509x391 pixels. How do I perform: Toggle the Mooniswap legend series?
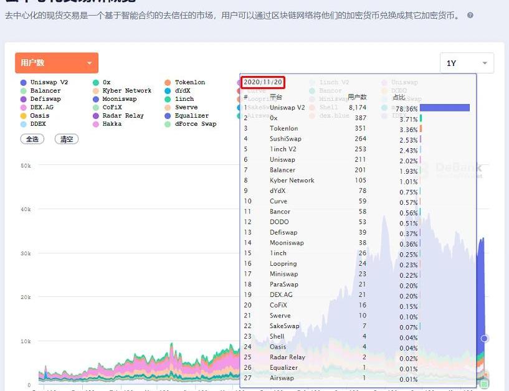(x=115, y=99)
